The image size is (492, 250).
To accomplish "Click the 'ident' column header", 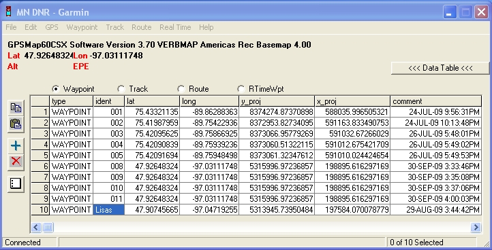I will point(109,101).
